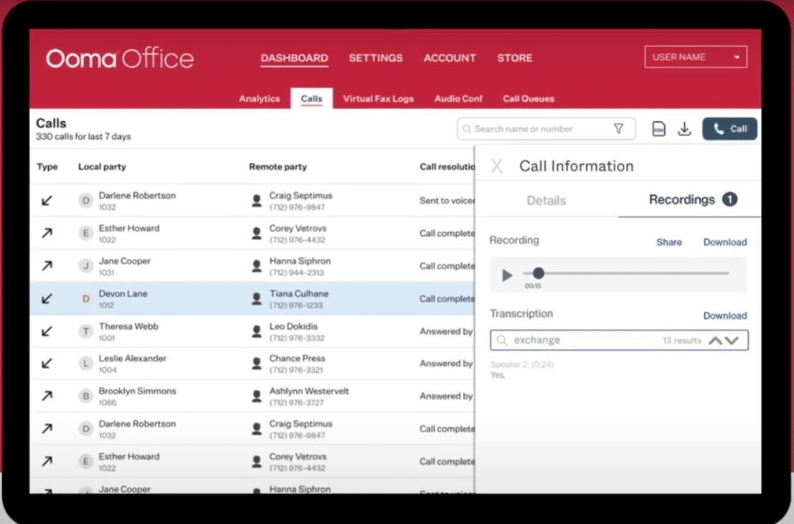Play the call recording
Viewport: 794px width, 524px height.
tap(506, 275)
